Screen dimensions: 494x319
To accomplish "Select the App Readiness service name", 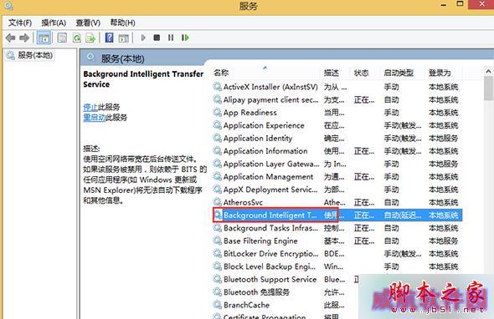I will (250, 113).
